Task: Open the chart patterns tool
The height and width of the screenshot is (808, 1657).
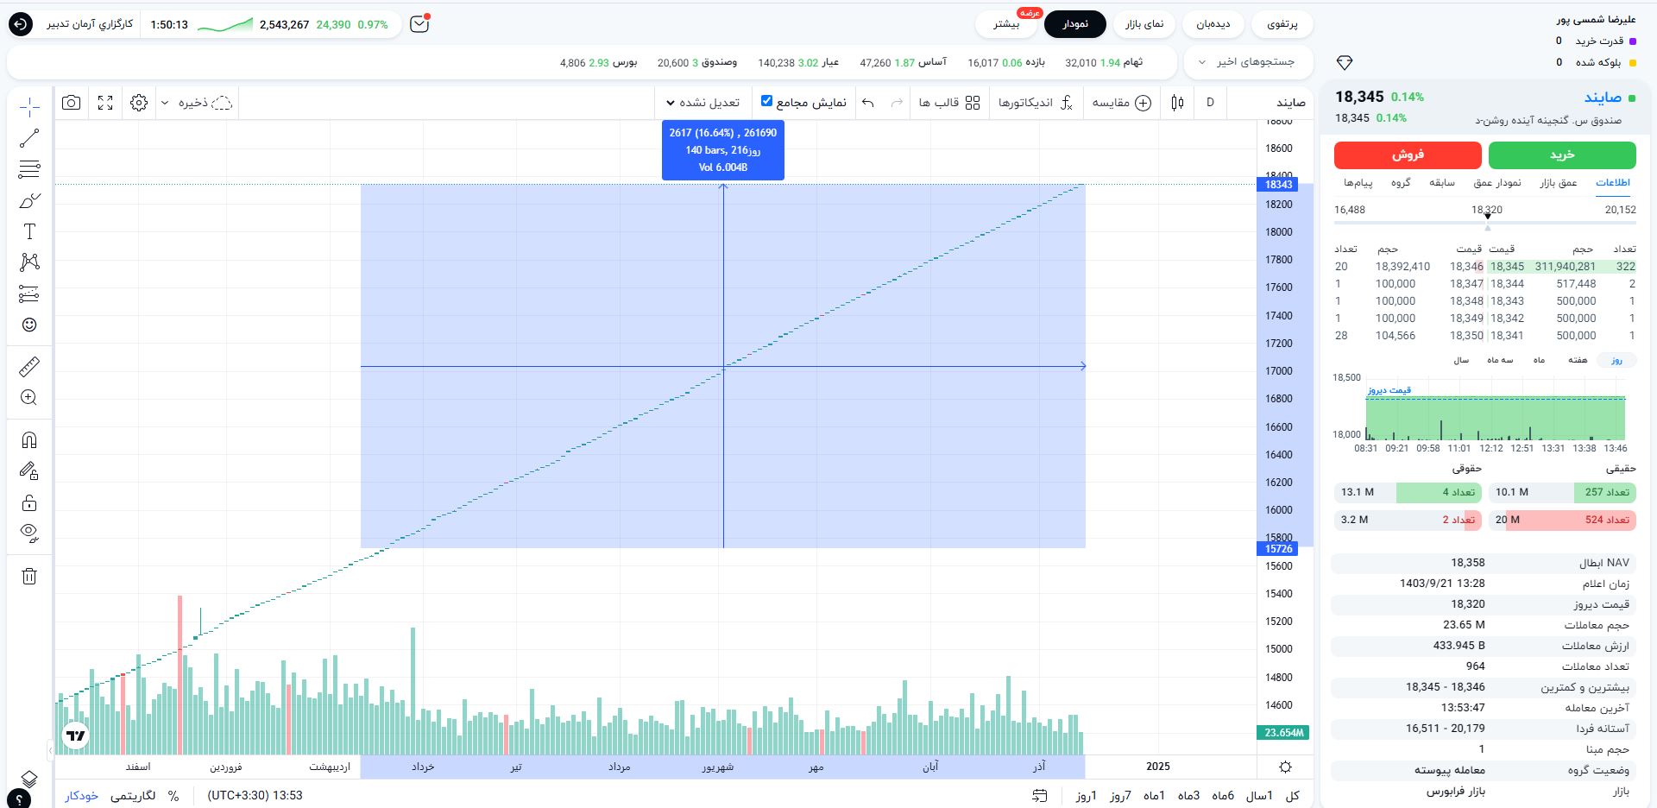Action: [29, 262]
